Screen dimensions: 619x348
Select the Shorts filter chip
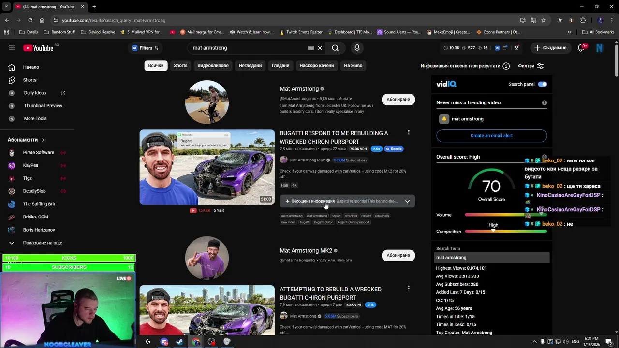pyautogui.click(x=180, y=65)
